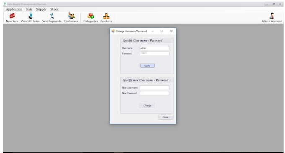Restore down the main application window
Viewport: 285px width, 153px height.
pos(274,4)
